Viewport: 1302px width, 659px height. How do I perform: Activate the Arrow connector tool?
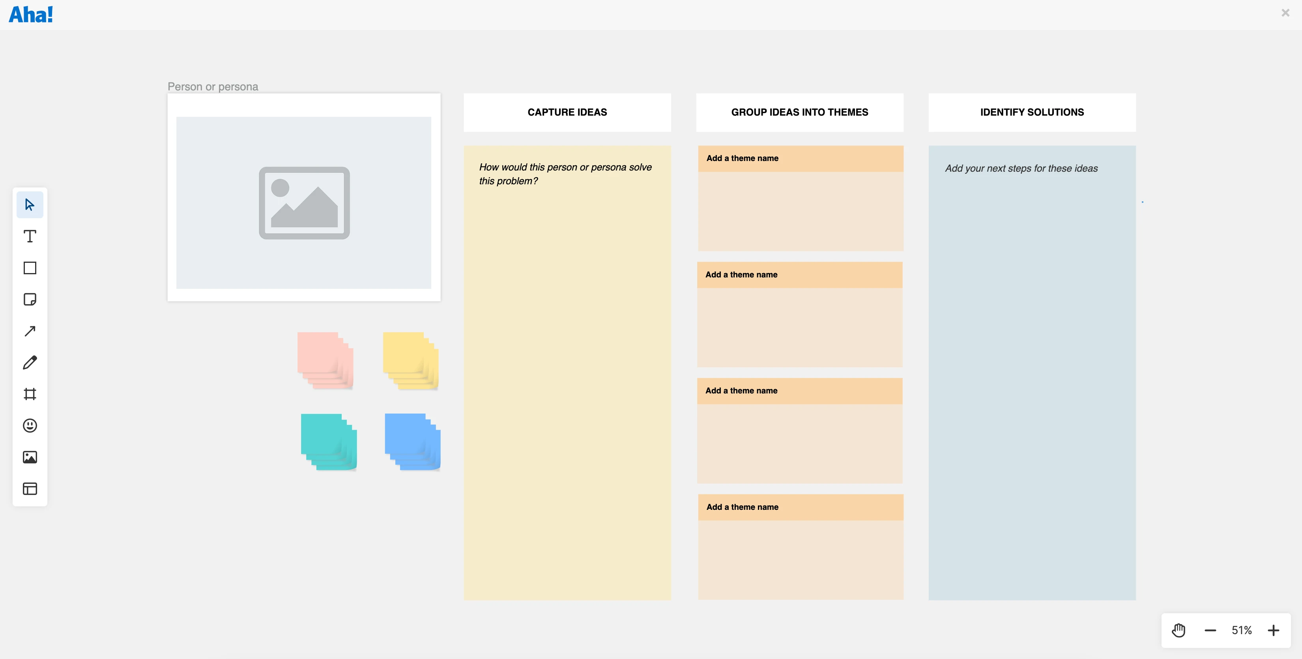(x=30, y=331)
